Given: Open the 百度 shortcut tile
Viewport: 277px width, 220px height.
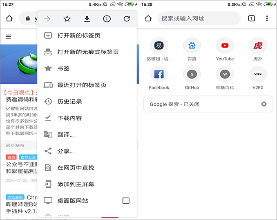Looking at the screenshot, I should pyautogui.click(x=192, y=49).
